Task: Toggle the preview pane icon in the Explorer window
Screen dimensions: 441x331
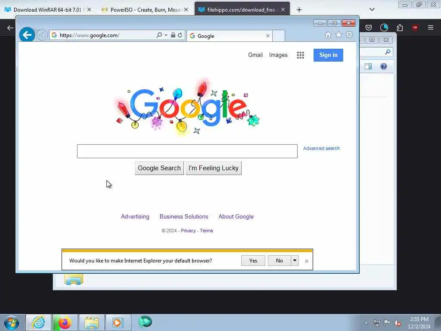Action: (368, 66)
